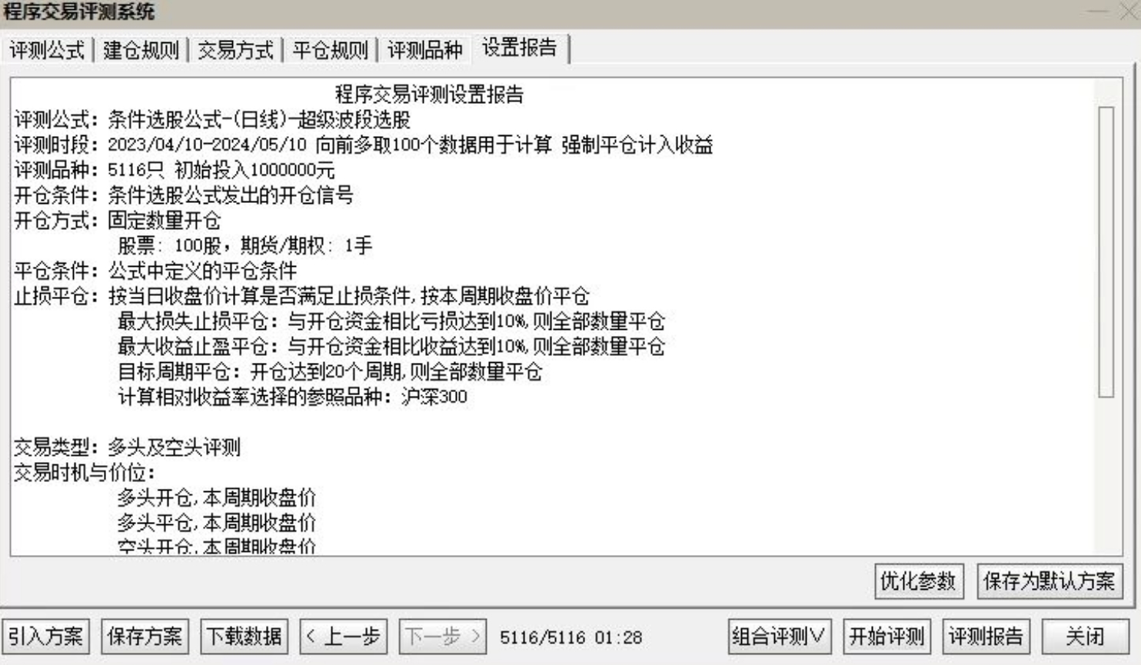
Task: Start evaluation with 开始评测
Action: (887, 637)
